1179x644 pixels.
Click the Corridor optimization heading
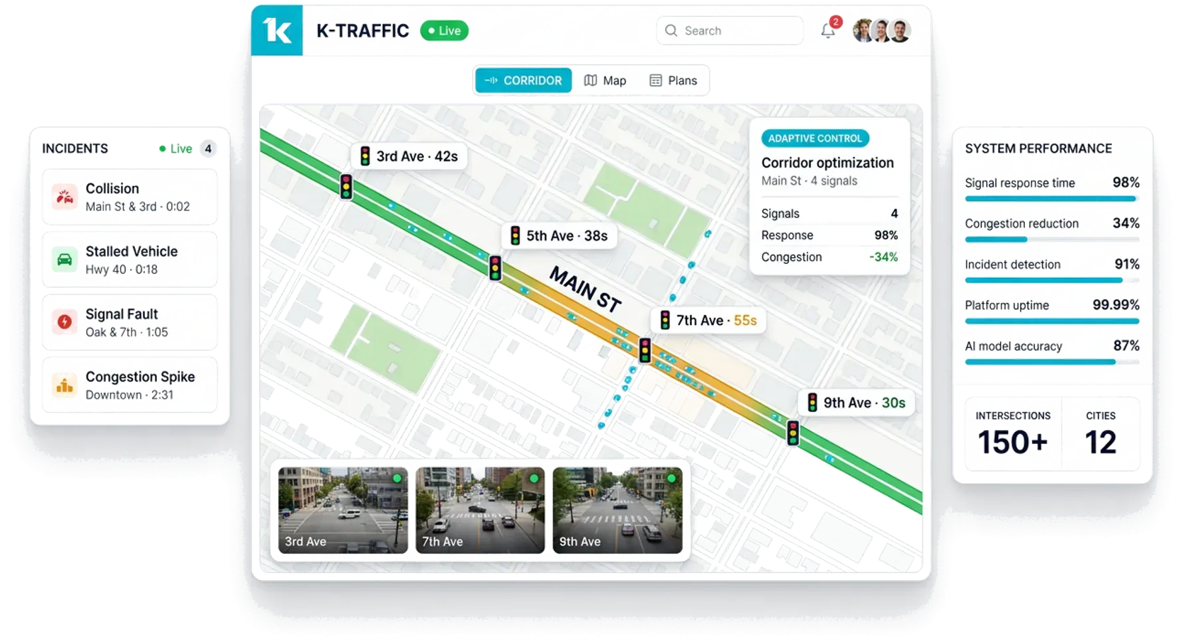[827, 163]
